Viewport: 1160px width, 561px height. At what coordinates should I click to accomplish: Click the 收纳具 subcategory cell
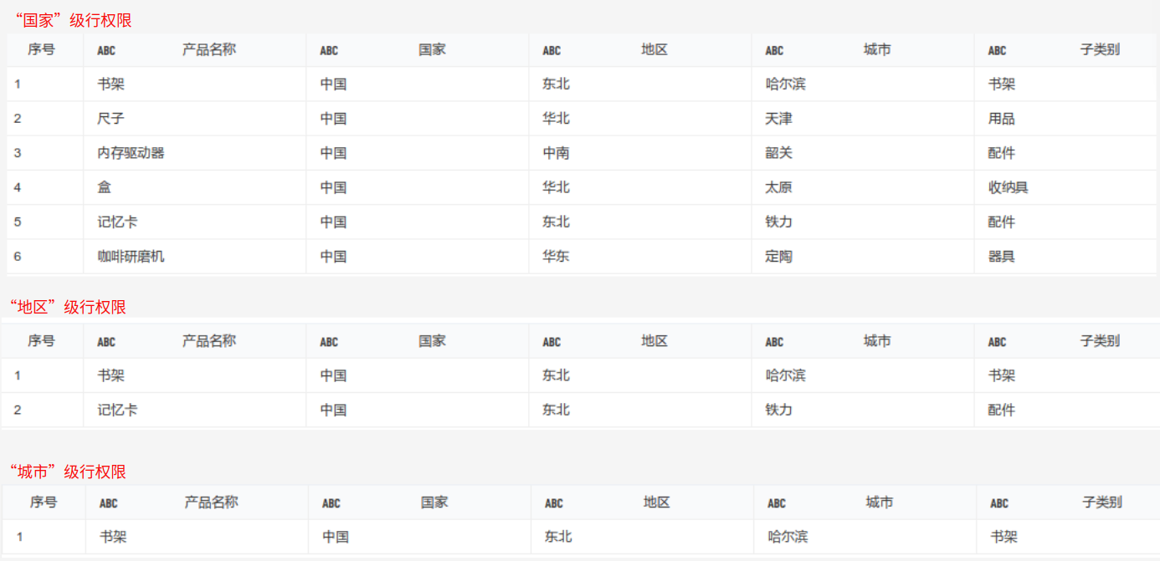[1008, 187]
